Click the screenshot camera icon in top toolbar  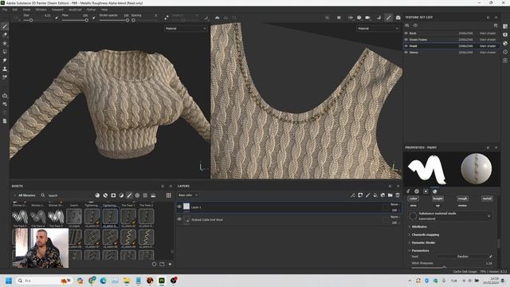(398, 18)
